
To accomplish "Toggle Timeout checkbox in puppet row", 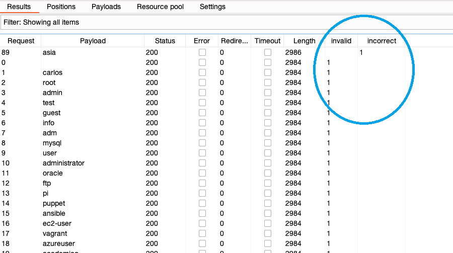I will (x=268, y=203).
